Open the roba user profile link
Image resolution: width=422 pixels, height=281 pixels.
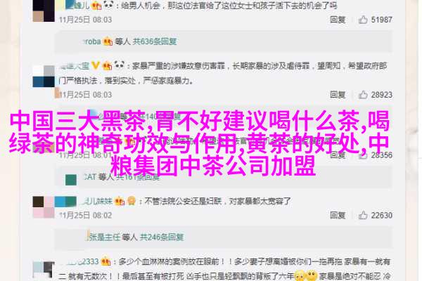coord(92,41)
